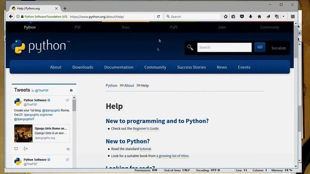310x174 pixels.
Task: Click the green padlock security icon
Action: point(22,16)
